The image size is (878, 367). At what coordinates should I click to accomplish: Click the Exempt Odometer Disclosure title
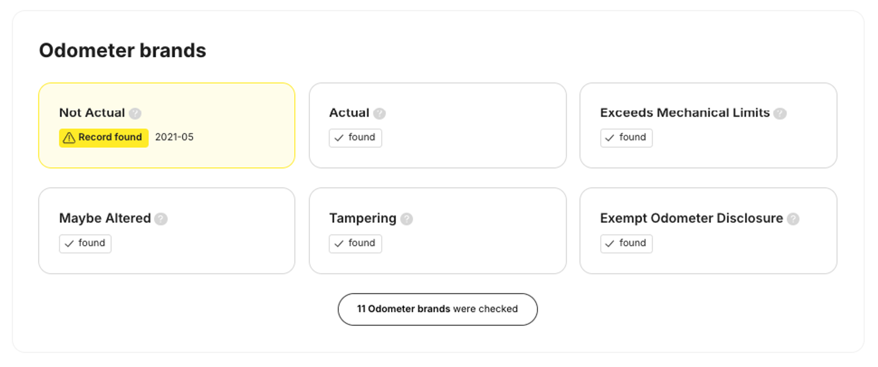(x=691, y=218)
